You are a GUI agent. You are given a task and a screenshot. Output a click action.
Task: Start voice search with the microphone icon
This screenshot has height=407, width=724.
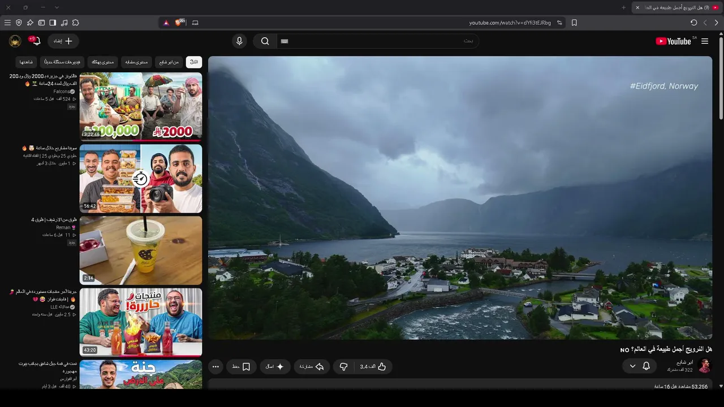tap(239, 41)
